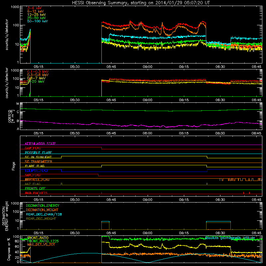Image resolution: width=266 pixels, height=266 pixels.
Task: Click the FLARE_FLAG label
Action: click(35, 166)
